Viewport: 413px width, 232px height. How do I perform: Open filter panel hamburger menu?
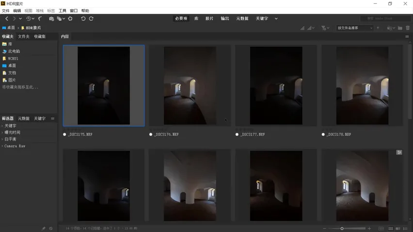pyautogui.click(x=53, y=118)
